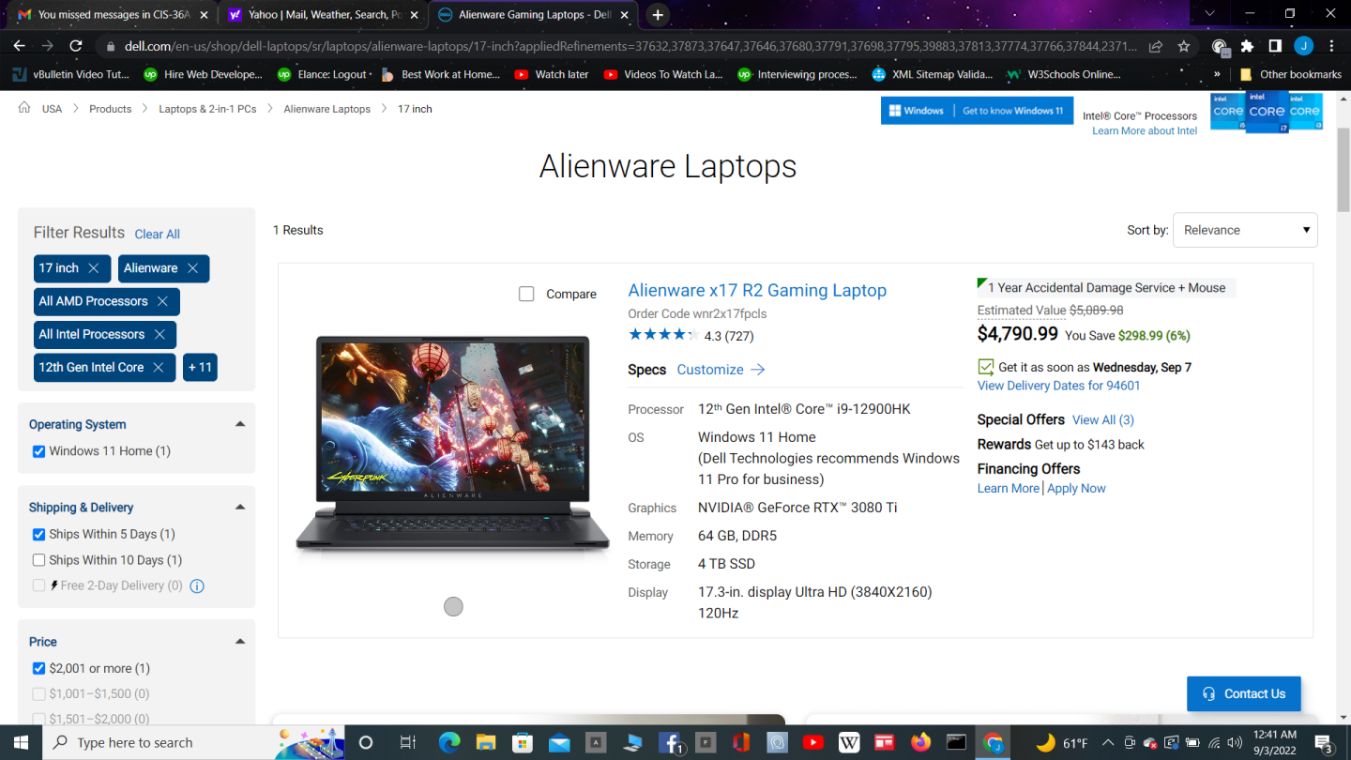
Task: Remove the 12th Gen Intel Core filter
Action: (158, 367)
